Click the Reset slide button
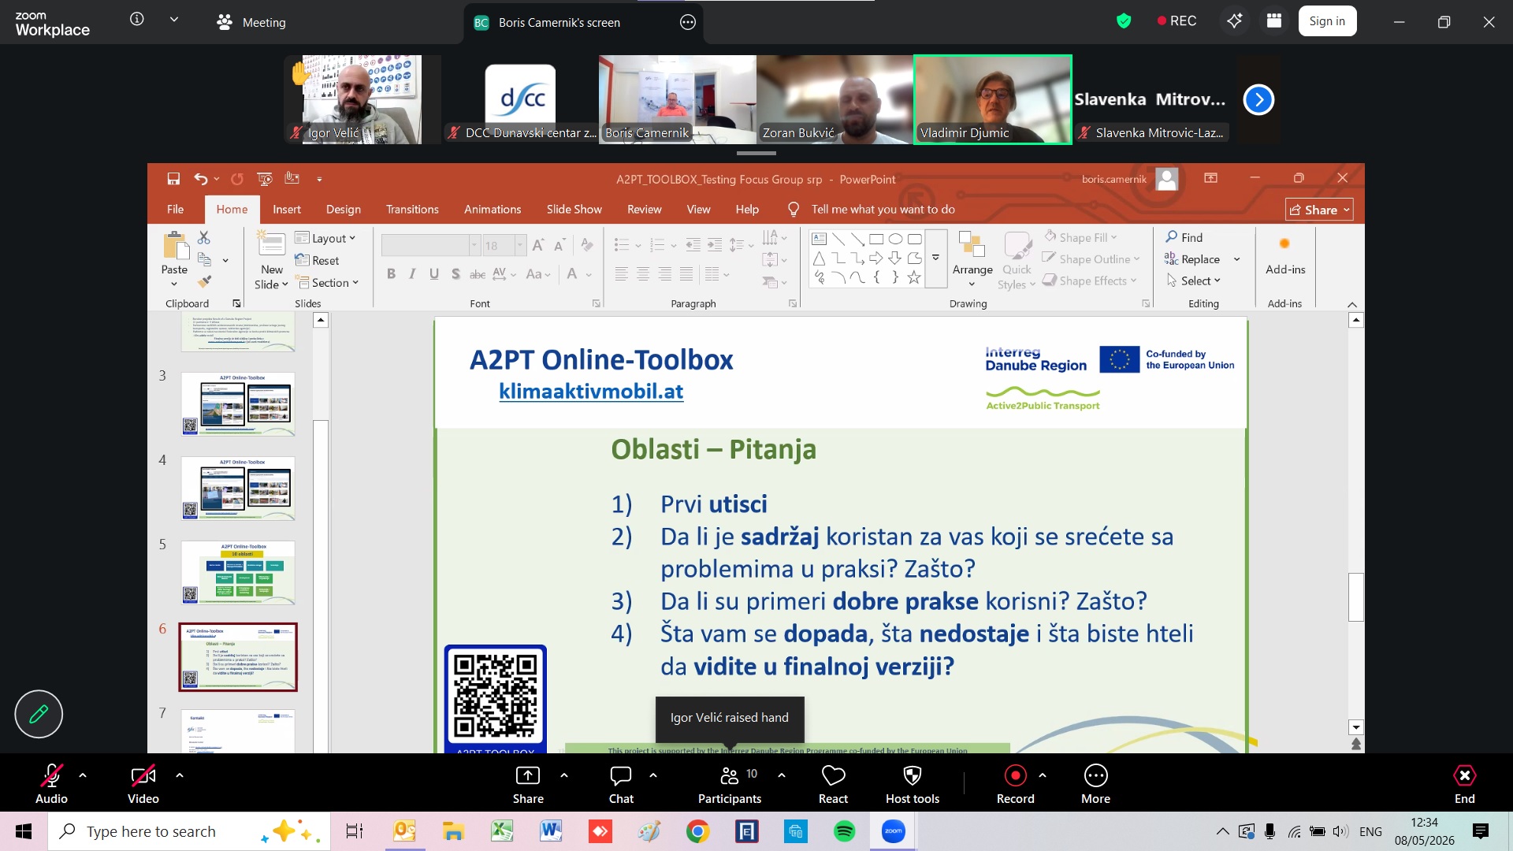 [317, 260]
